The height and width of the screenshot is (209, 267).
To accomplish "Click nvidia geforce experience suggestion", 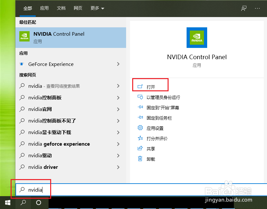I will point(71,144).
